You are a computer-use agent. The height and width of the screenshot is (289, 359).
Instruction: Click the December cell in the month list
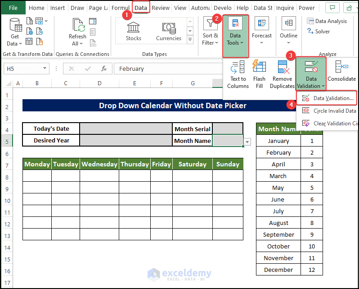(x=278, y=270)
